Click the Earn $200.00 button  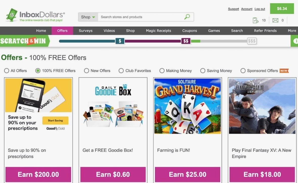pyautogui.click(x=38, y=174)
